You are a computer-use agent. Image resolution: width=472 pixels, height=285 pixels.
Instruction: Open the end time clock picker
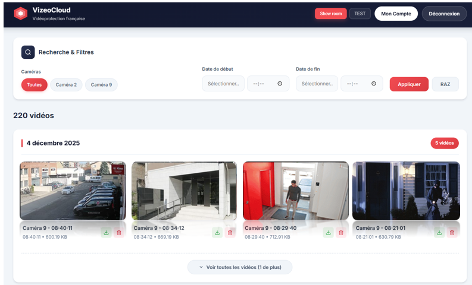(373, 84)
